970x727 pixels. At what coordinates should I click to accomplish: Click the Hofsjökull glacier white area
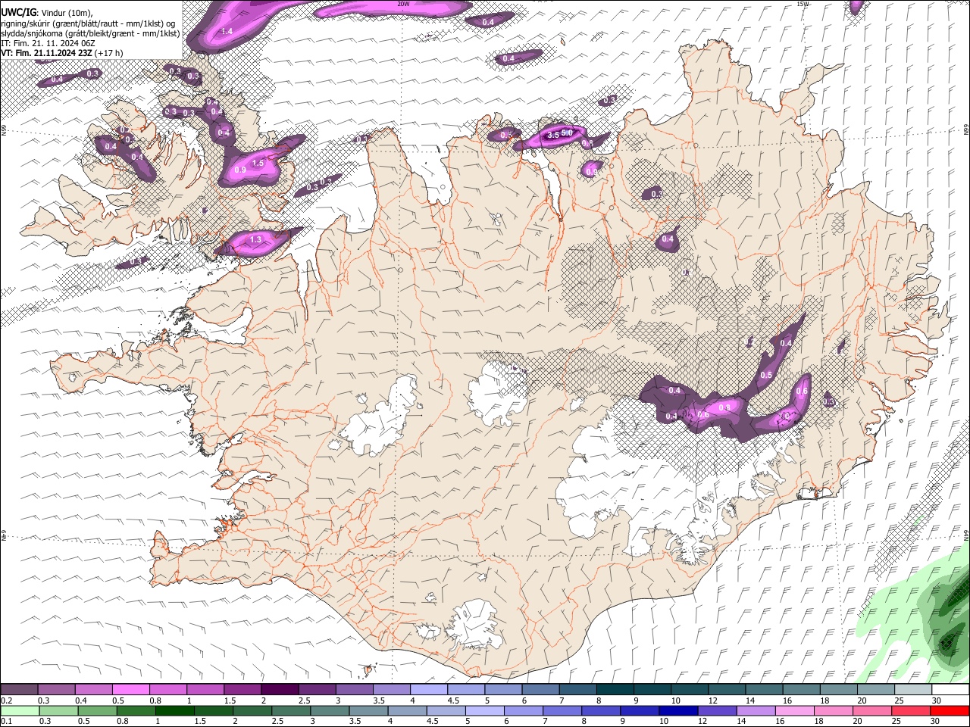tap(499, 394)
